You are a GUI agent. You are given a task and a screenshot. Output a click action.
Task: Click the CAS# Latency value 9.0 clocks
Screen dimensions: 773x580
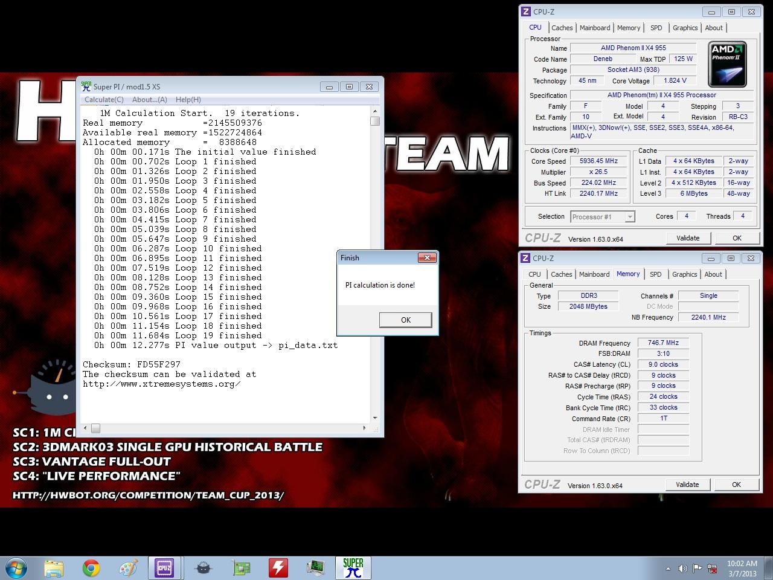point(664,364)
